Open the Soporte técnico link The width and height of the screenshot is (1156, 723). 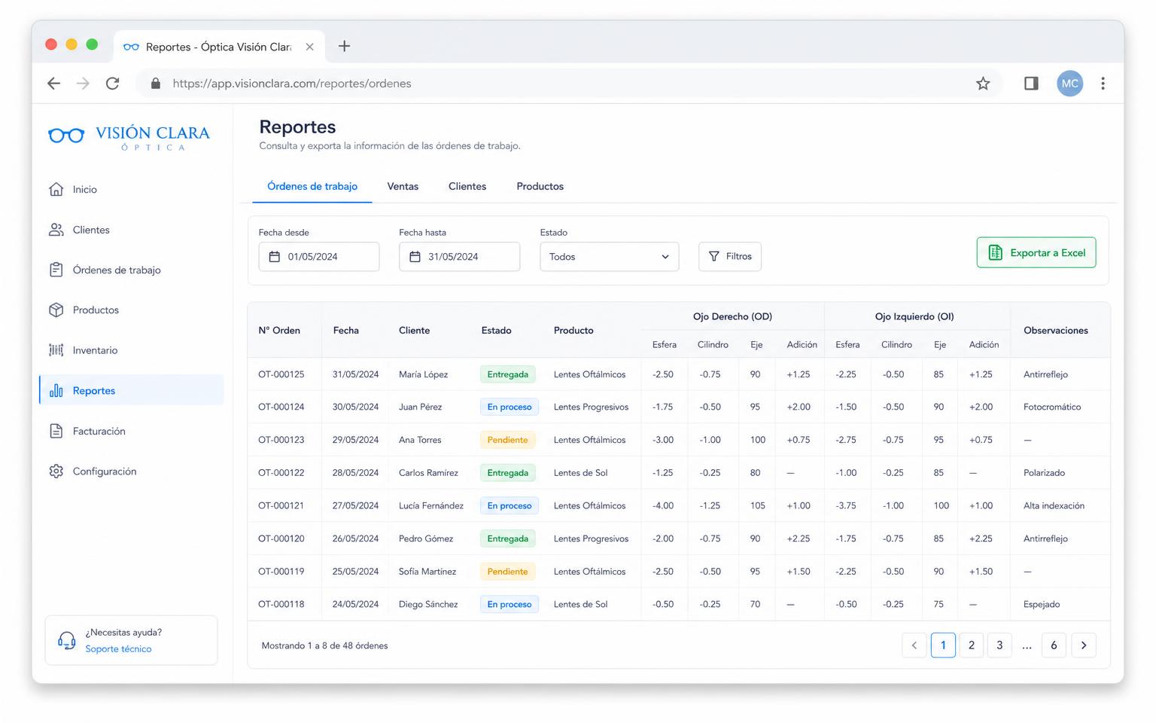[118, 649]
